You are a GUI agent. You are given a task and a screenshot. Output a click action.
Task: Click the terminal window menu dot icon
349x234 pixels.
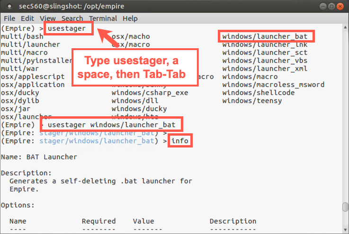[9, 7]
